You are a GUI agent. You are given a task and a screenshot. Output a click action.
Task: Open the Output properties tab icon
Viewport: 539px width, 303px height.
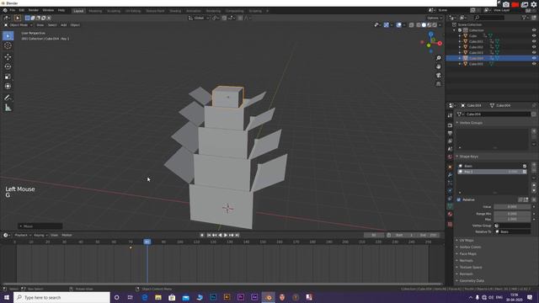[x=450, y=133]
